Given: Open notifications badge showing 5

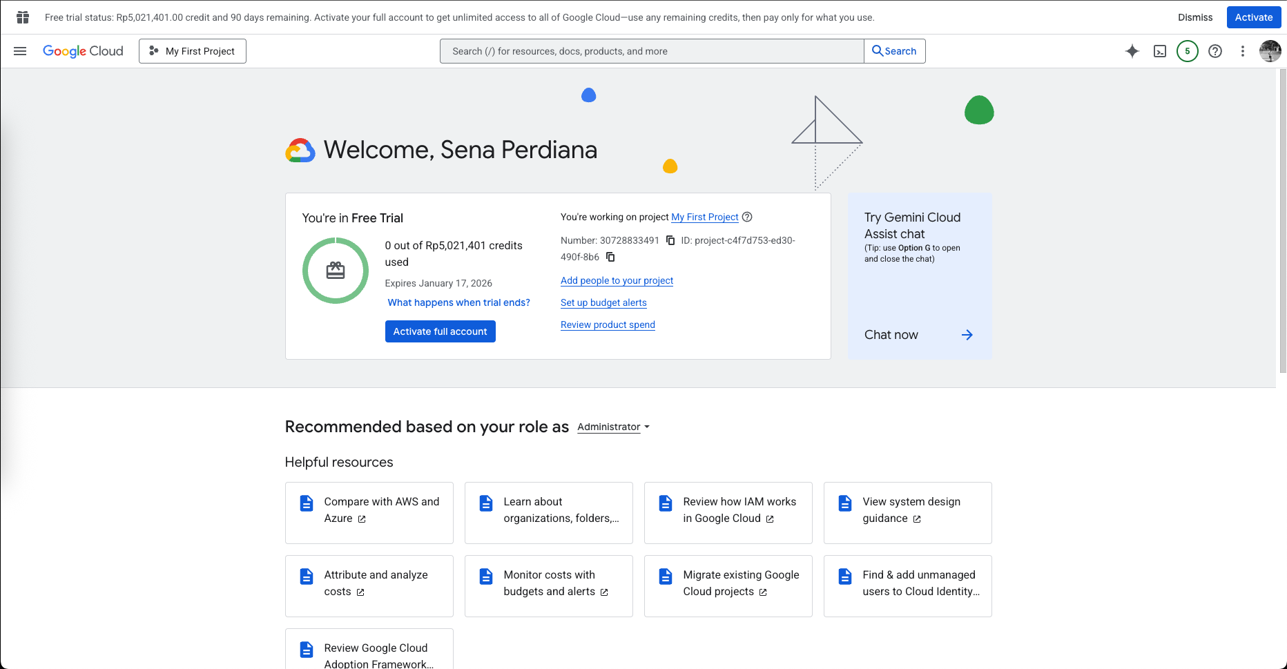Looking at the screenshot, I should coord(1188,51).
